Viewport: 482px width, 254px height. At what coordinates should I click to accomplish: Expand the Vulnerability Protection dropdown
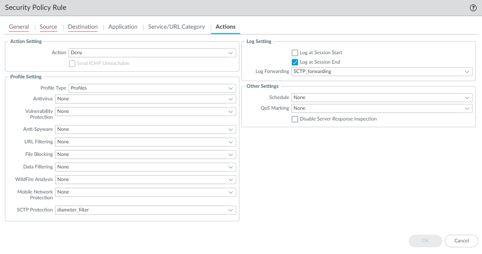[x=145, y=112]
